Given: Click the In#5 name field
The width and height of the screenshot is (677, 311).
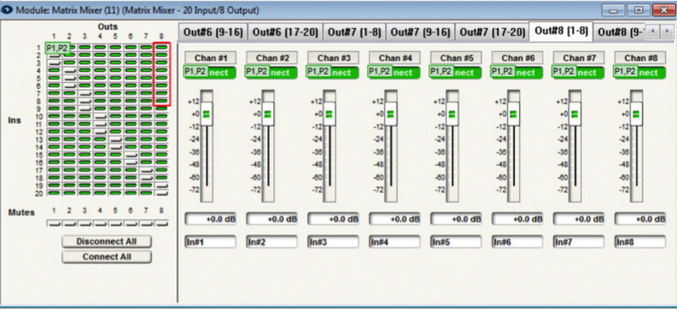Looking at the screenshot, I should (456, 242).
